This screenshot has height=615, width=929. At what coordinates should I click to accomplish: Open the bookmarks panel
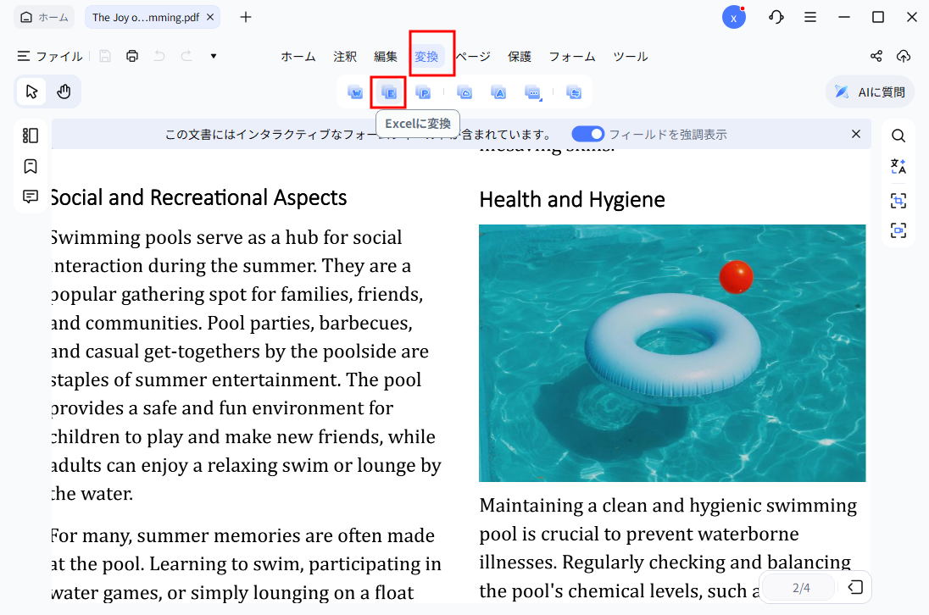31,166
